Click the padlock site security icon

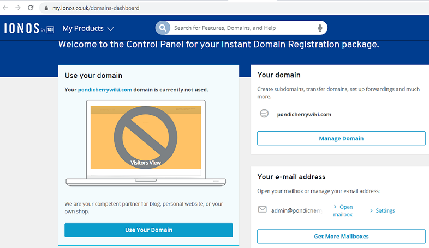tap(46, 8)
